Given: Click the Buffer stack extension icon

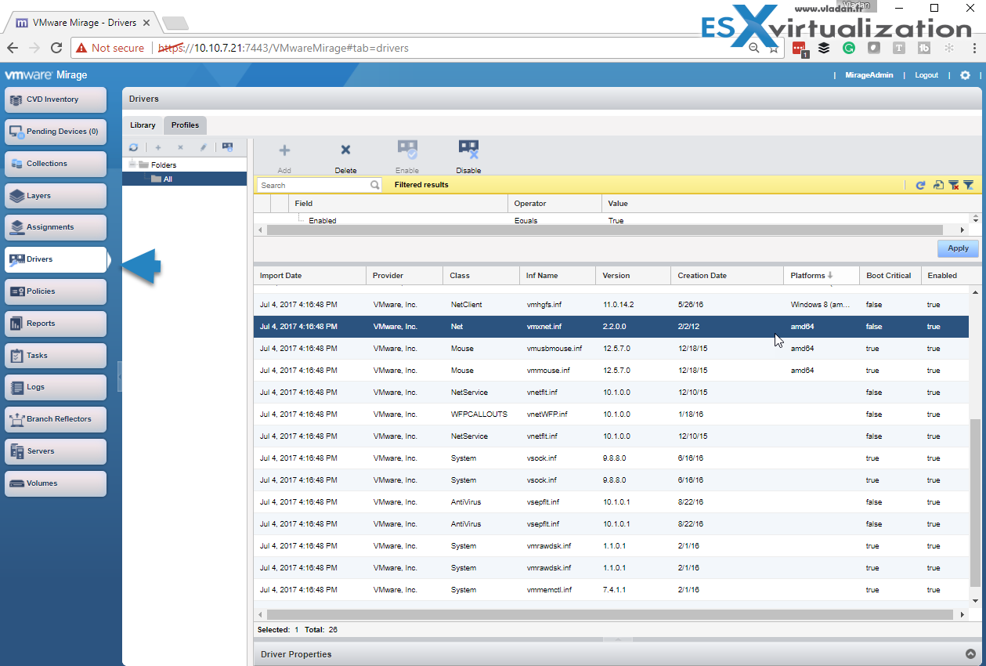Looking at the screenshot, I should 824,48.
